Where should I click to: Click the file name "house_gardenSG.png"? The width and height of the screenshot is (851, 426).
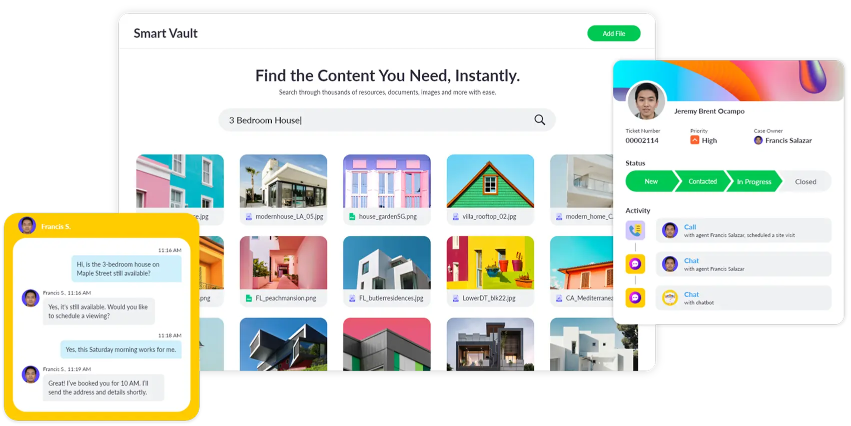pyautogui.click(x=388, y=216)
